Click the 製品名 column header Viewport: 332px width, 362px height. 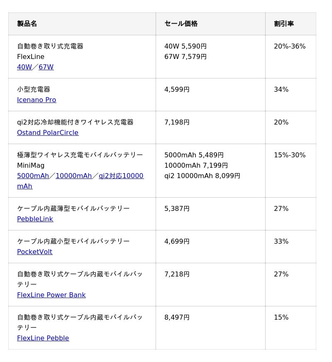coord(27,24)
